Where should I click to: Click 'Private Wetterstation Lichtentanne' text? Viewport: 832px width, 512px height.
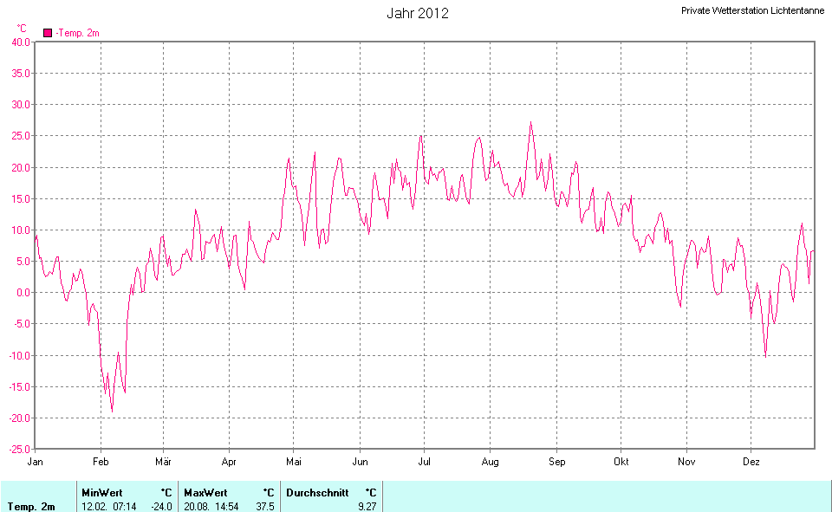point(752,10)
